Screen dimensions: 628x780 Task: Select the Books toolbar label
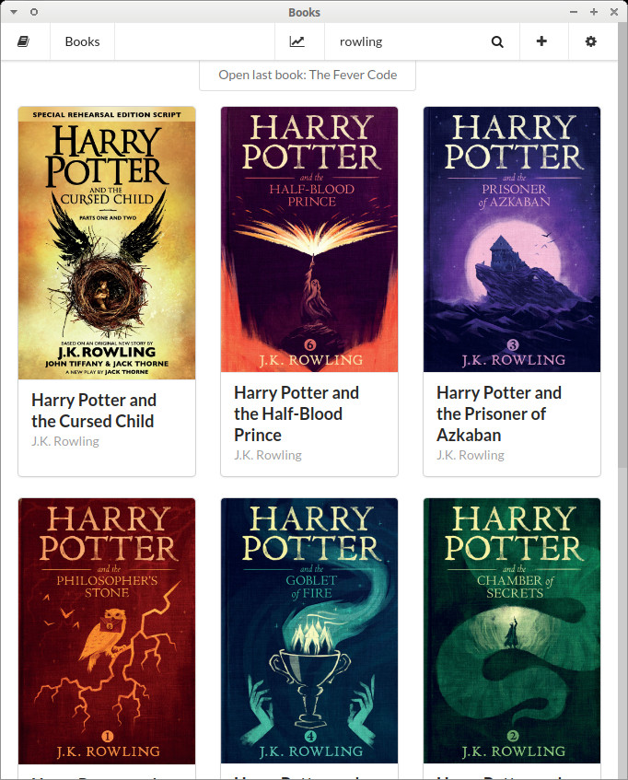[82, 41]
